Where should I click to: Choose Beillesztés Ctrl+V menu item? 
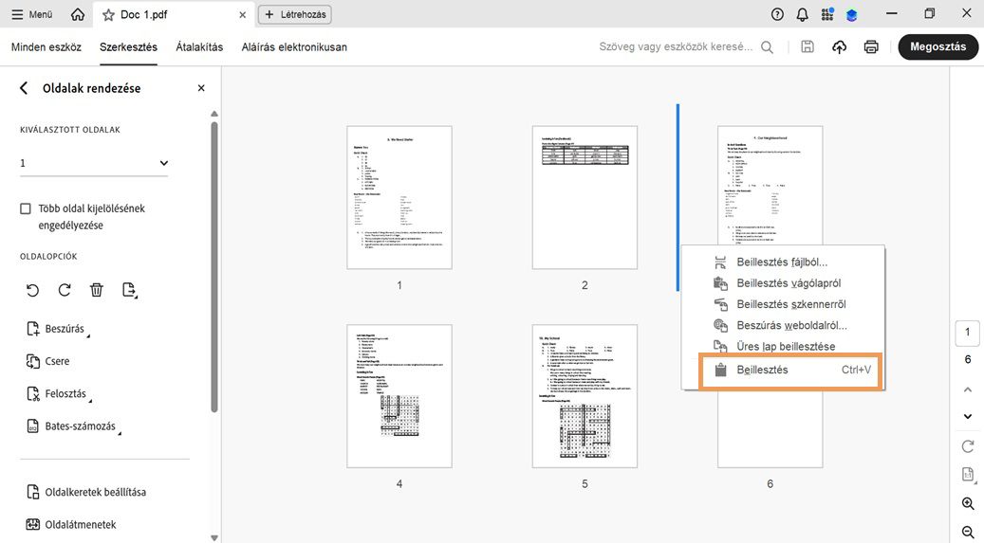790,371
